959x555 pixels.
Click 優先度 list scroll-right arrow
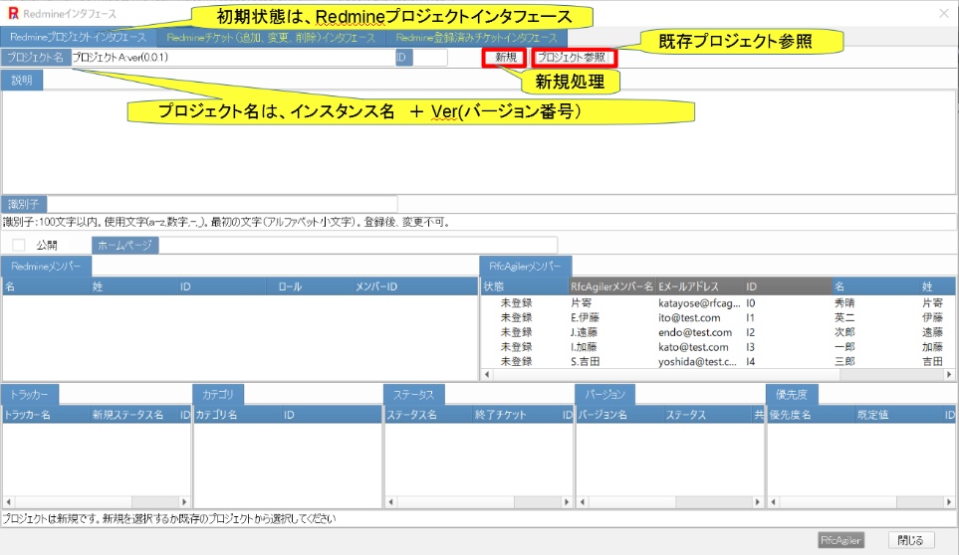(x=949, y=502)
